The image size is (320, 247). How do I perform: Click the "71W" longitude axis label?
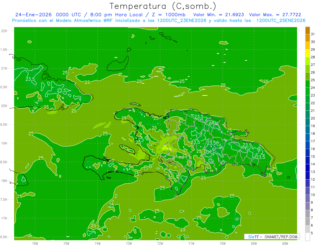pyautogui.click(x=191, y=243)
